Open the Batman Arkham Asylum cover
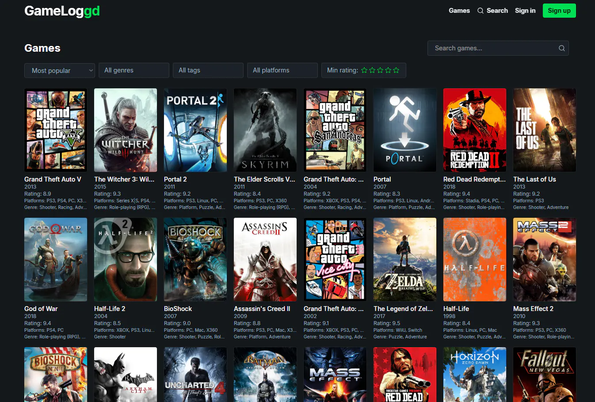 point(265,375)
